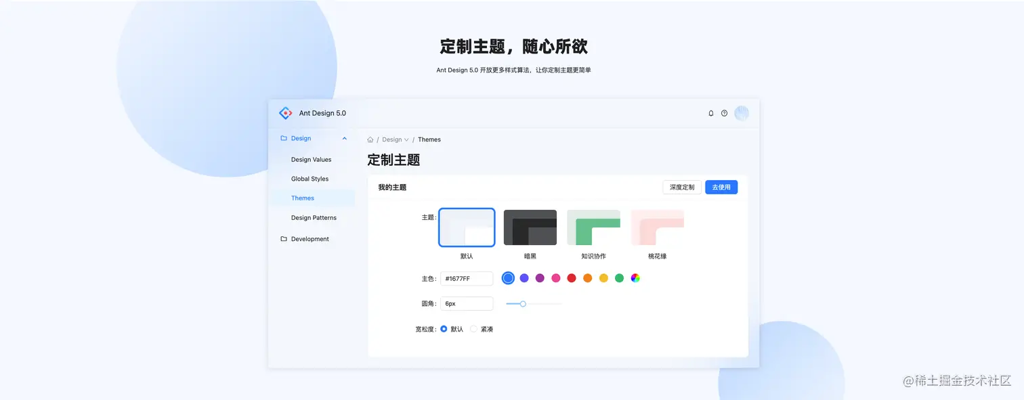
Task: Click the Ant Design logo icon
Action: pos(286,113)
